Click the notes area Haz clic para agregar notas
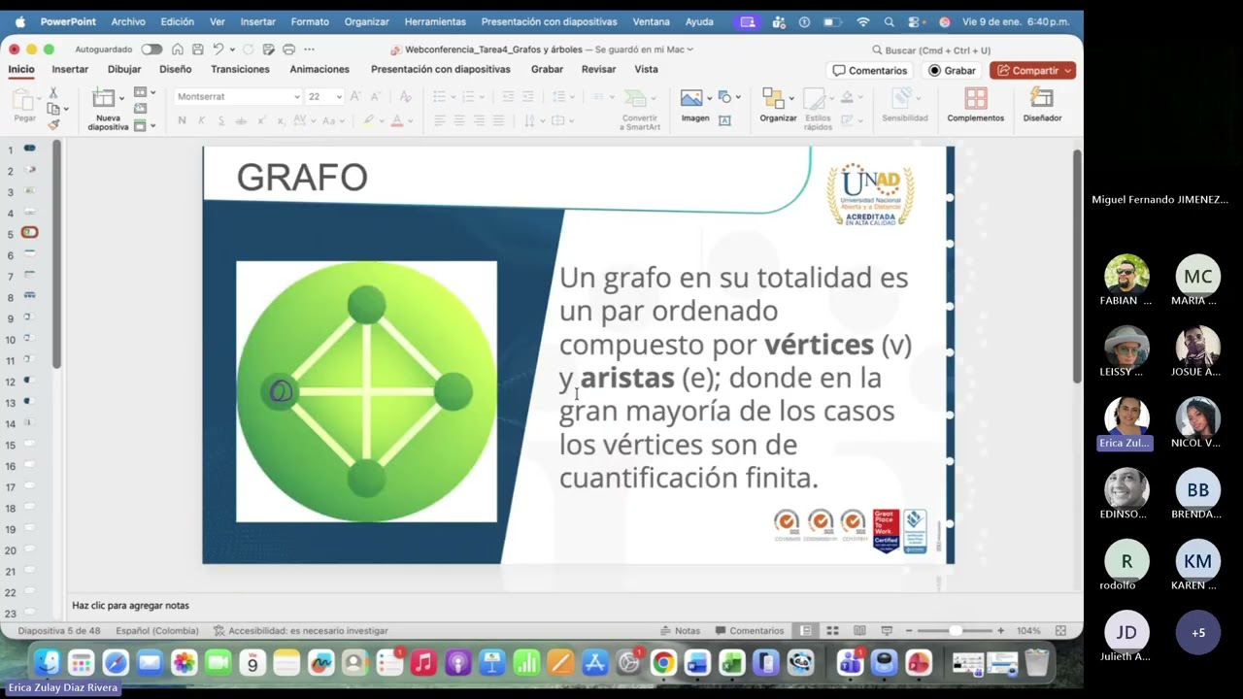The image size is (1243, 699). [x=573, y=605]
